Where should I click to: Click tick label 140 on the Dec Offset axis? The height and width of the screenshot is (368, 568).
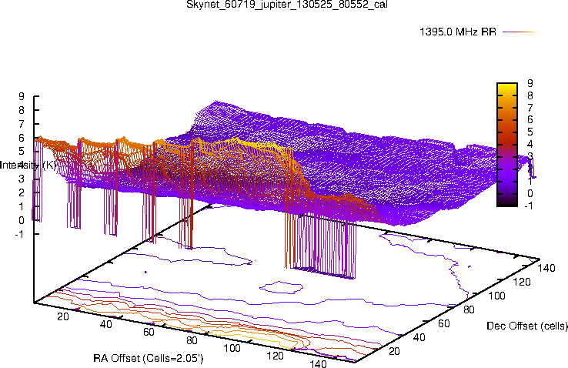tap(546, 268)
